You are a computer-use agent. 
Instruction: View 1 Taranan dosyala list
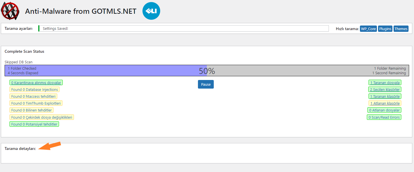[385, 83]
